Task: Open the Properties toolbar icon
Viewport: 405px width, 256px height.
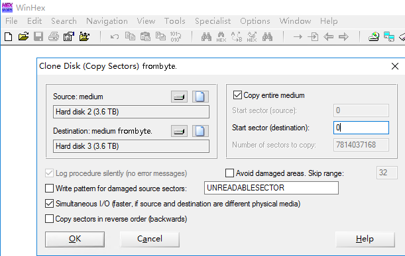Action: tap(69, 37)
